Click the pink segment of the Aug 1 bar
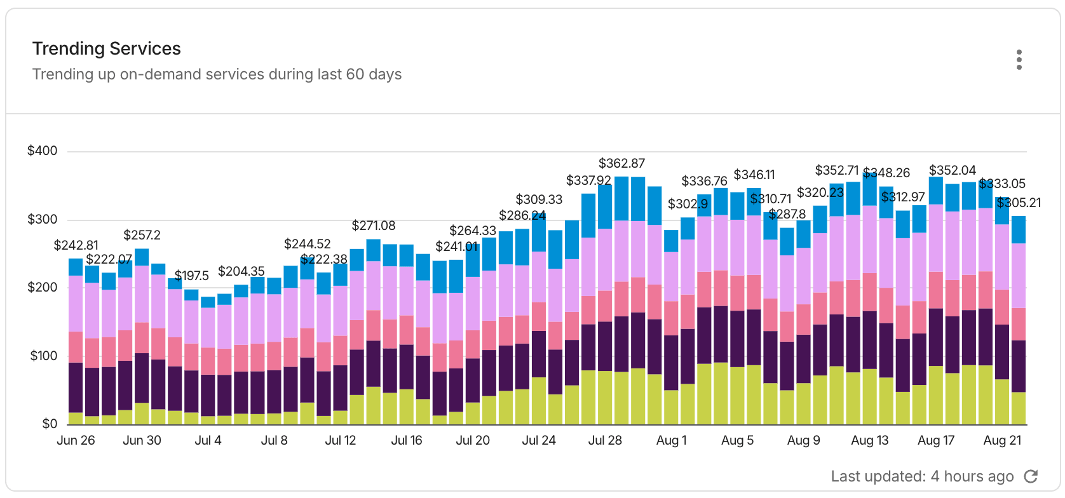 [x=671, y=318]
